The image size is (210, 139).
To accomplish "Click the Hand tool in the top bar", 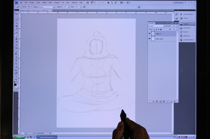I will [x=108, y=3].
